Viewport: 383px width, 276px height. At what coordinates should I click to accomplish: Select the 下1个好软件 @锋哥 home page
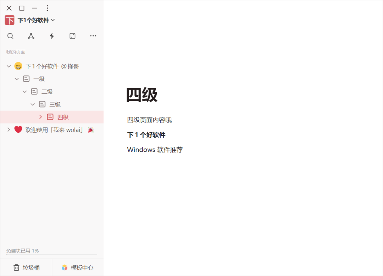51,66
